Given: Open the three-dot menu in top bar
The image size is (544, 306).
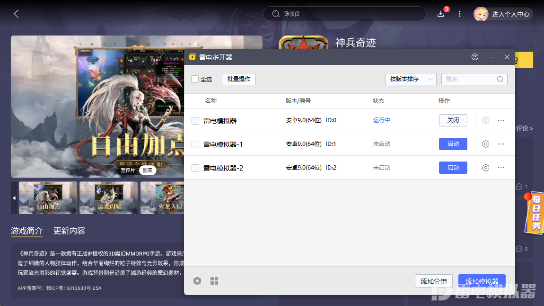Looking at the screenshot, I should pyautogui.click(x=460, y=14).
